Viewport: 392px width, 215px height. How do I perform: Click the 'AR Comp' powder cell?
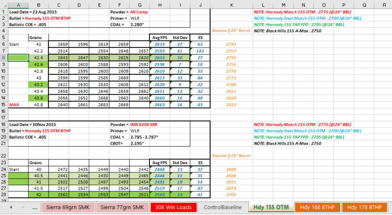point(139,12)
